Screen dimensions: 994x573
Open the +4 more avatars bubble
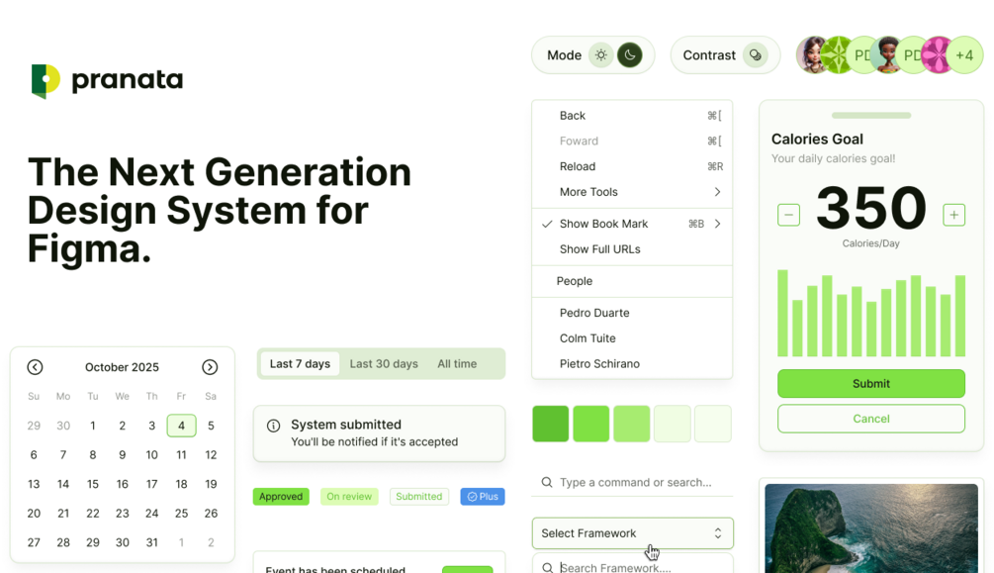pyautogui.click(x=964, y=55)
